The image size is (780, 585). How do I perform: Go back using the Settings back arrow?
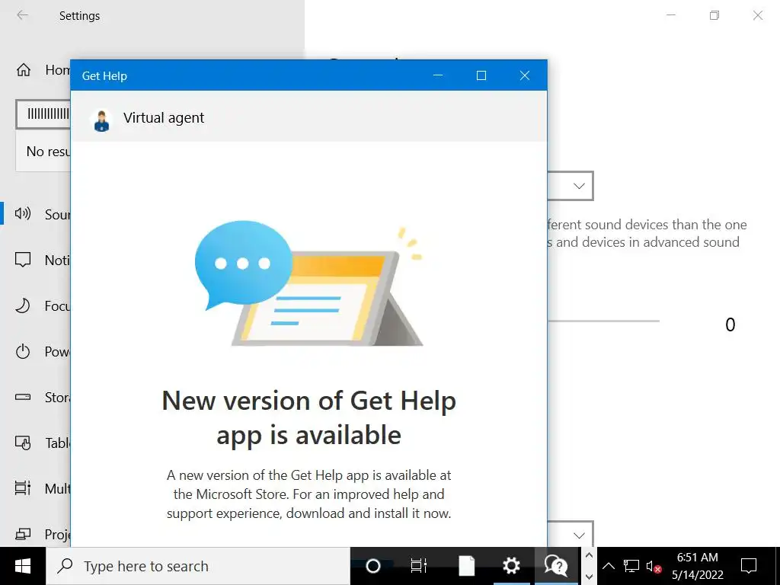pyautogui.click(x=22, y=15)
